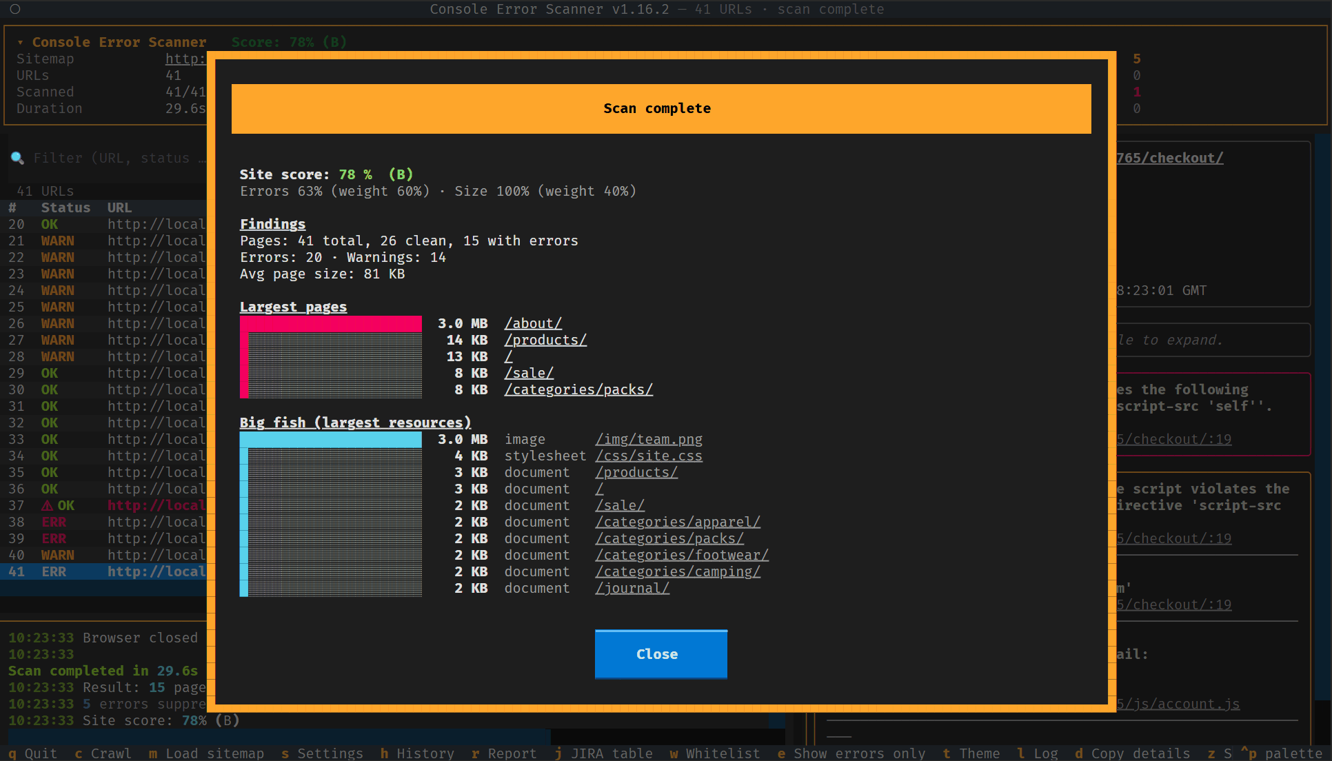
Task: Select the Quit shortcut in the footer
Action: coord(32,753)
